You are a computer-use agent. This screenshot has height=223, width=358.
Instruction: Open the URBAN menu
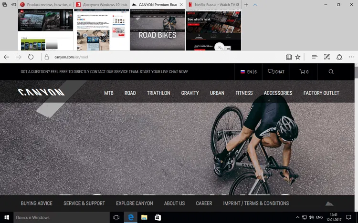pyautogui.click(x=217, y=93)
